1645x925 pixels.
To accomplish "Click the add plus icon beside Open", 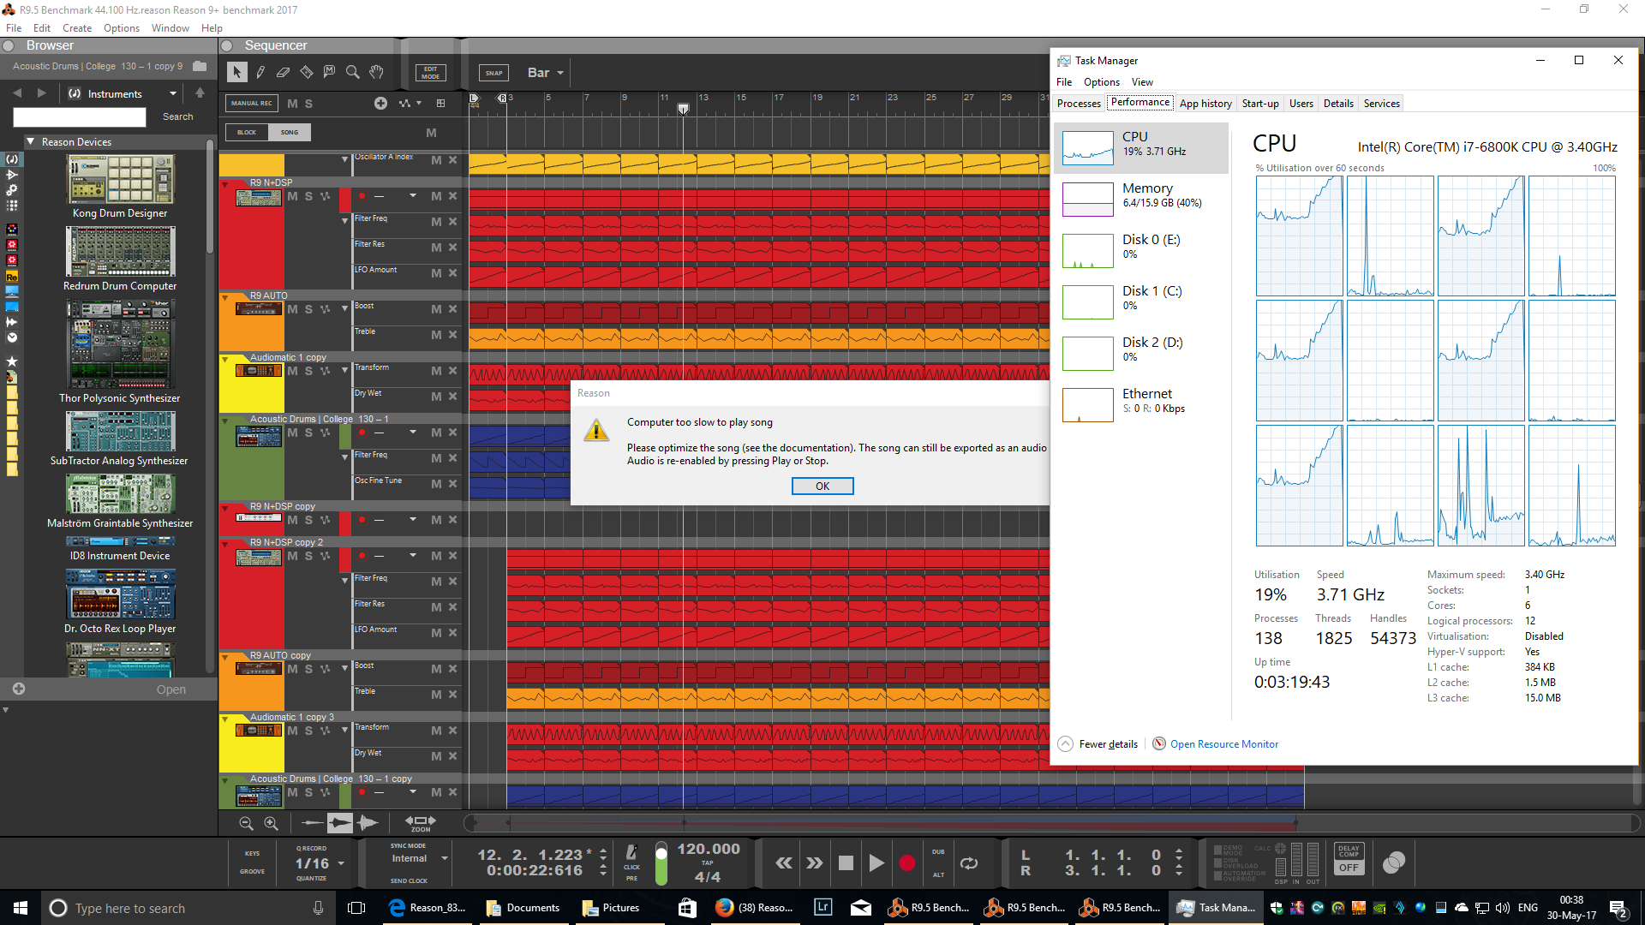I will pos(19,689).
